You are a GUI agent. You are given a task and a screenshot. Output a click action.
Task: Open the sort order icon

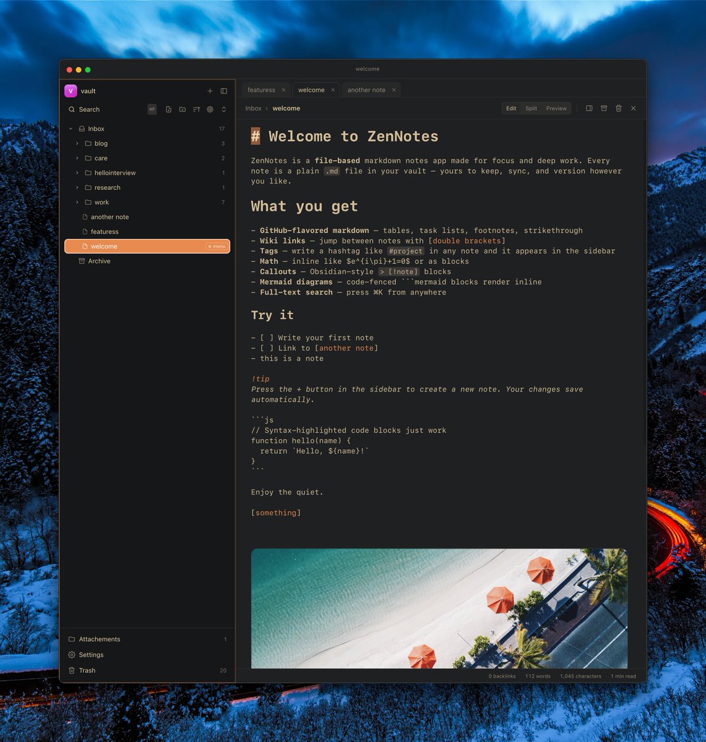[x=196, y=109]
